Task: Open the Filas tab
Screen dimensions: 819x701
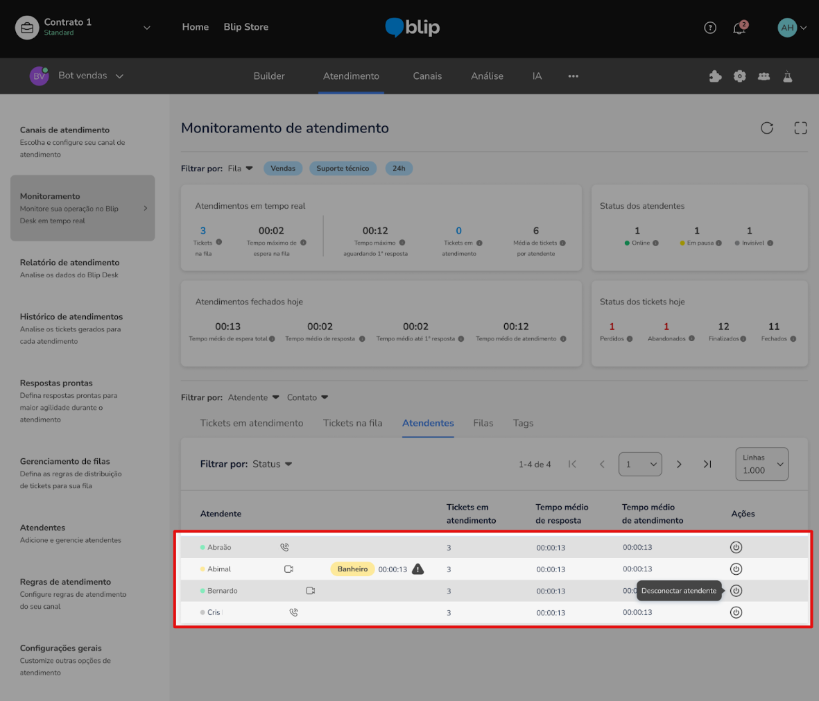Action: tap(483, 423)
